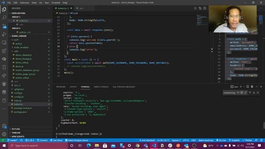Screen dimensions: 265x149
Task: Click the editor minimap
Action: point(202,20)
